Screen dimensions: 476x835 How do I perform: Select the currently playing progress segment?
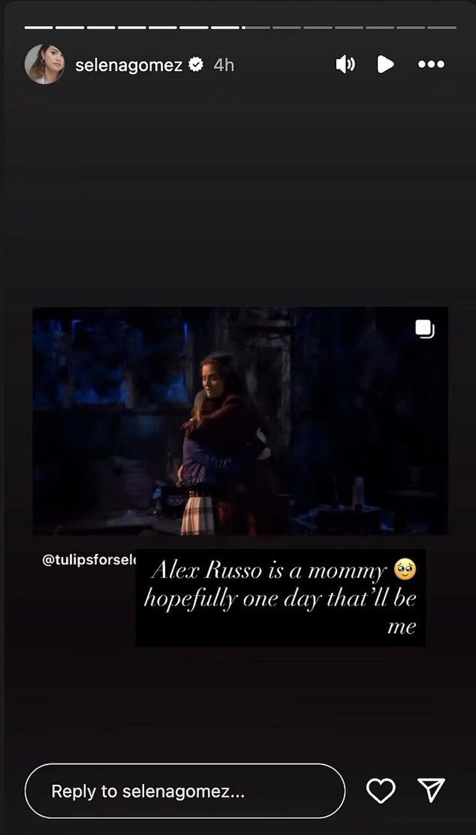click(x=255, y=27)
